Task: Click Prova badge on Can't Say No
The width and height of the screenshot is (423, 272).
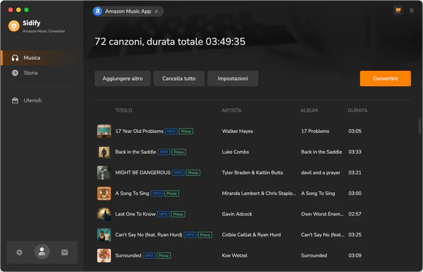Action: click(205, 235)
